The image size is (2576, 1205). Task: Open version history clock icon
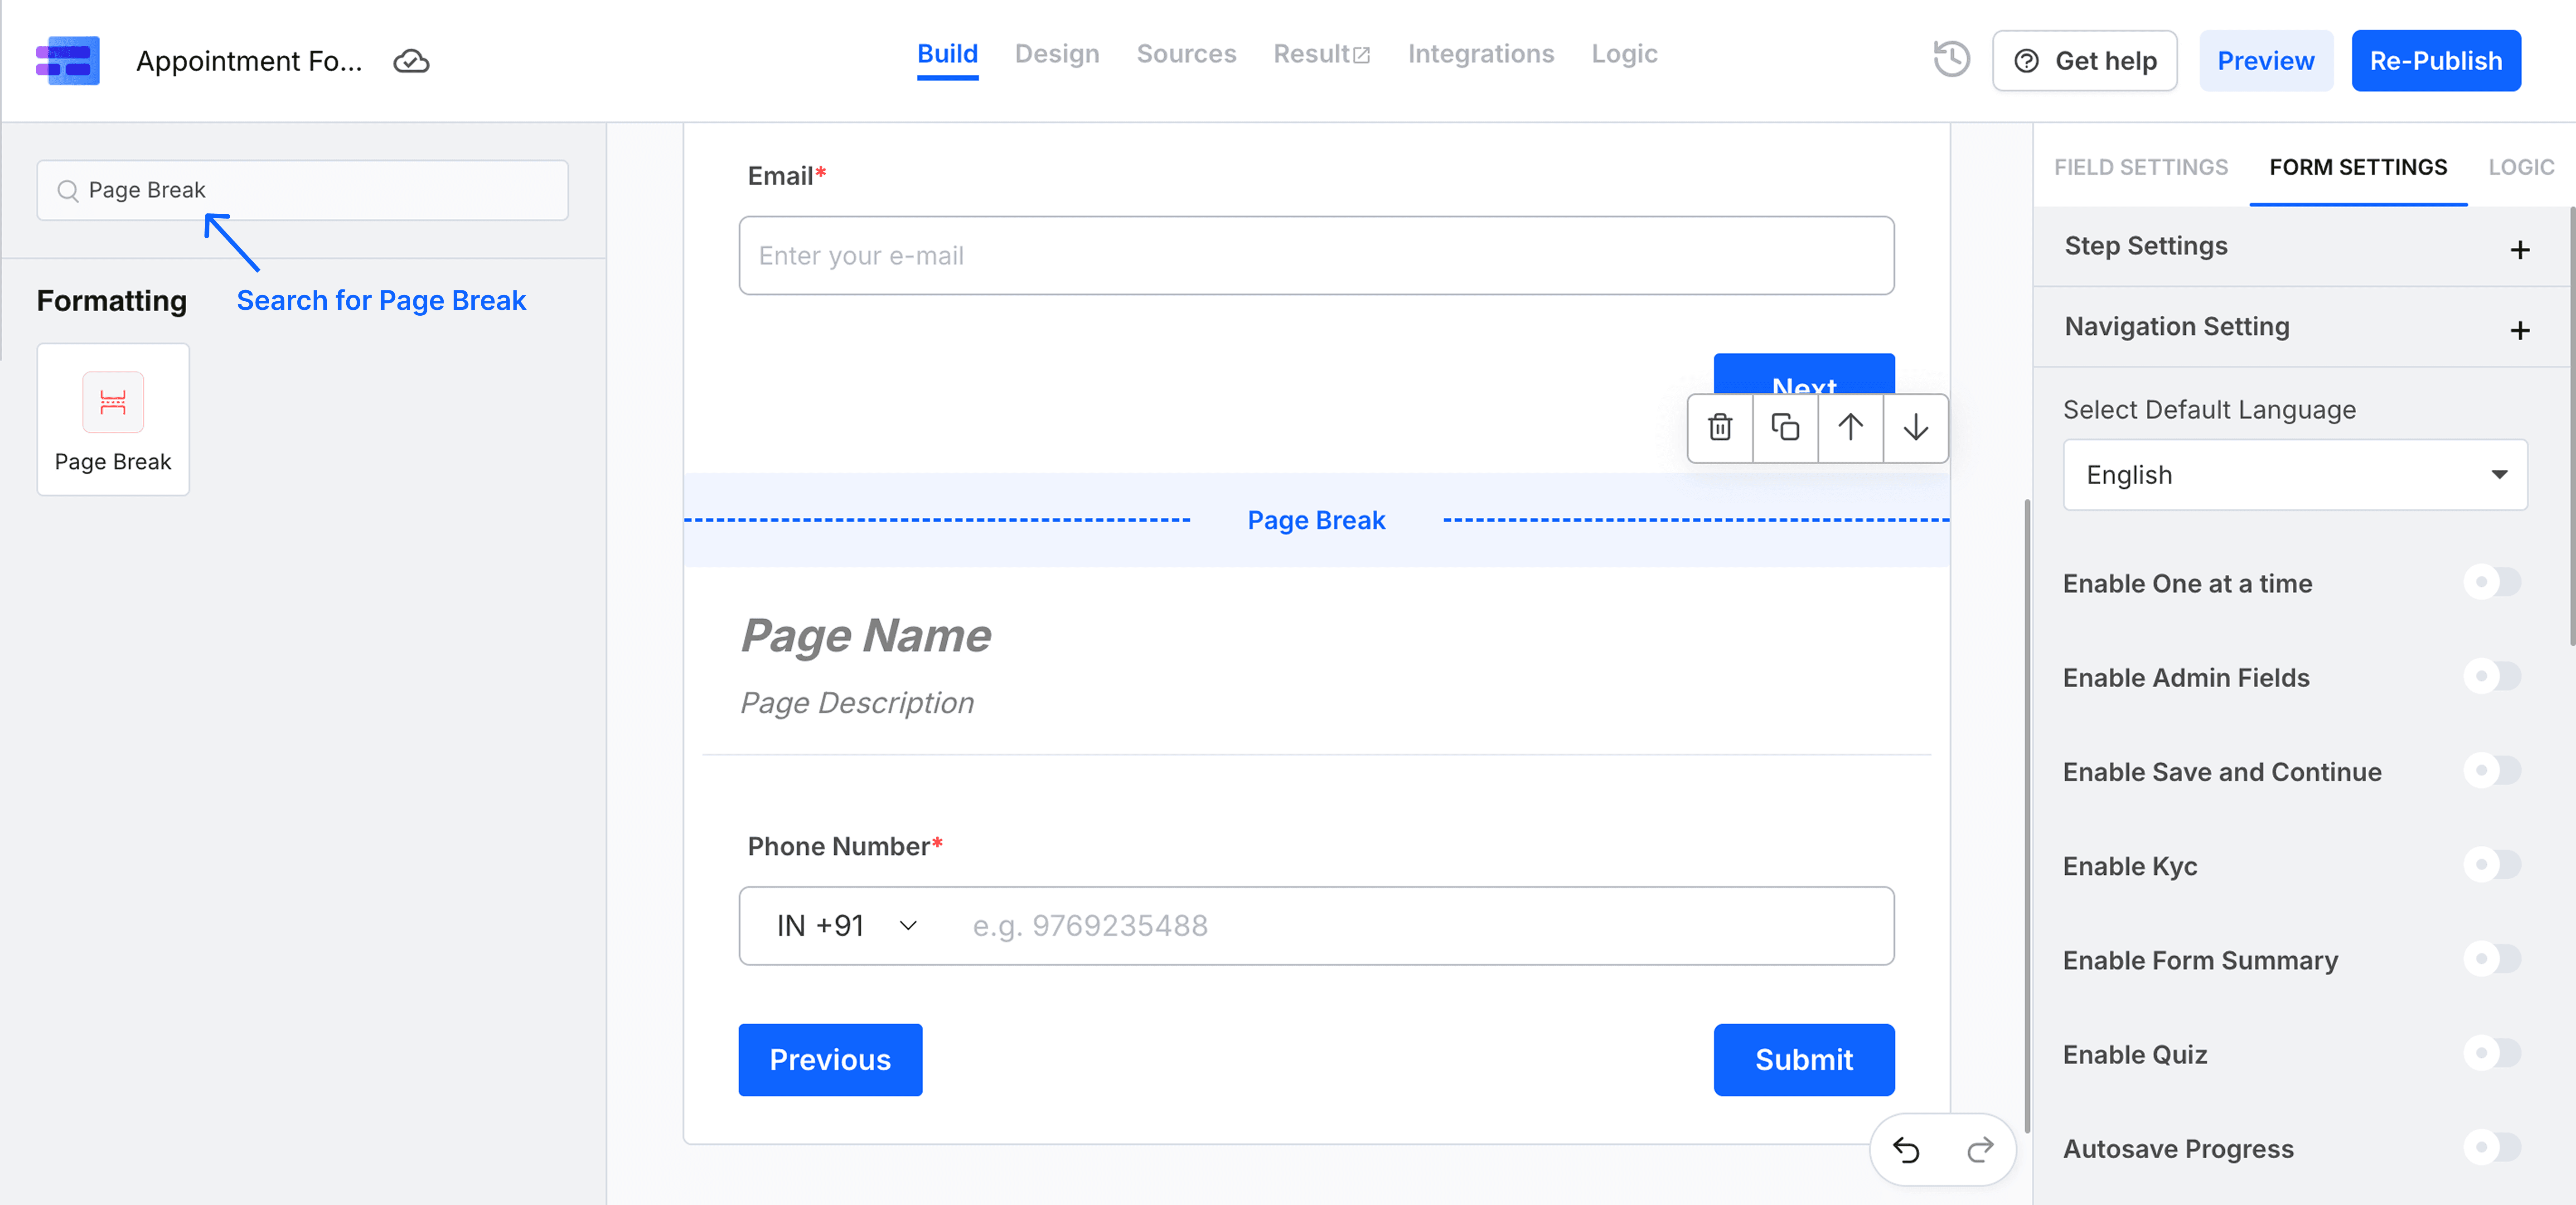pos(1951,60)
